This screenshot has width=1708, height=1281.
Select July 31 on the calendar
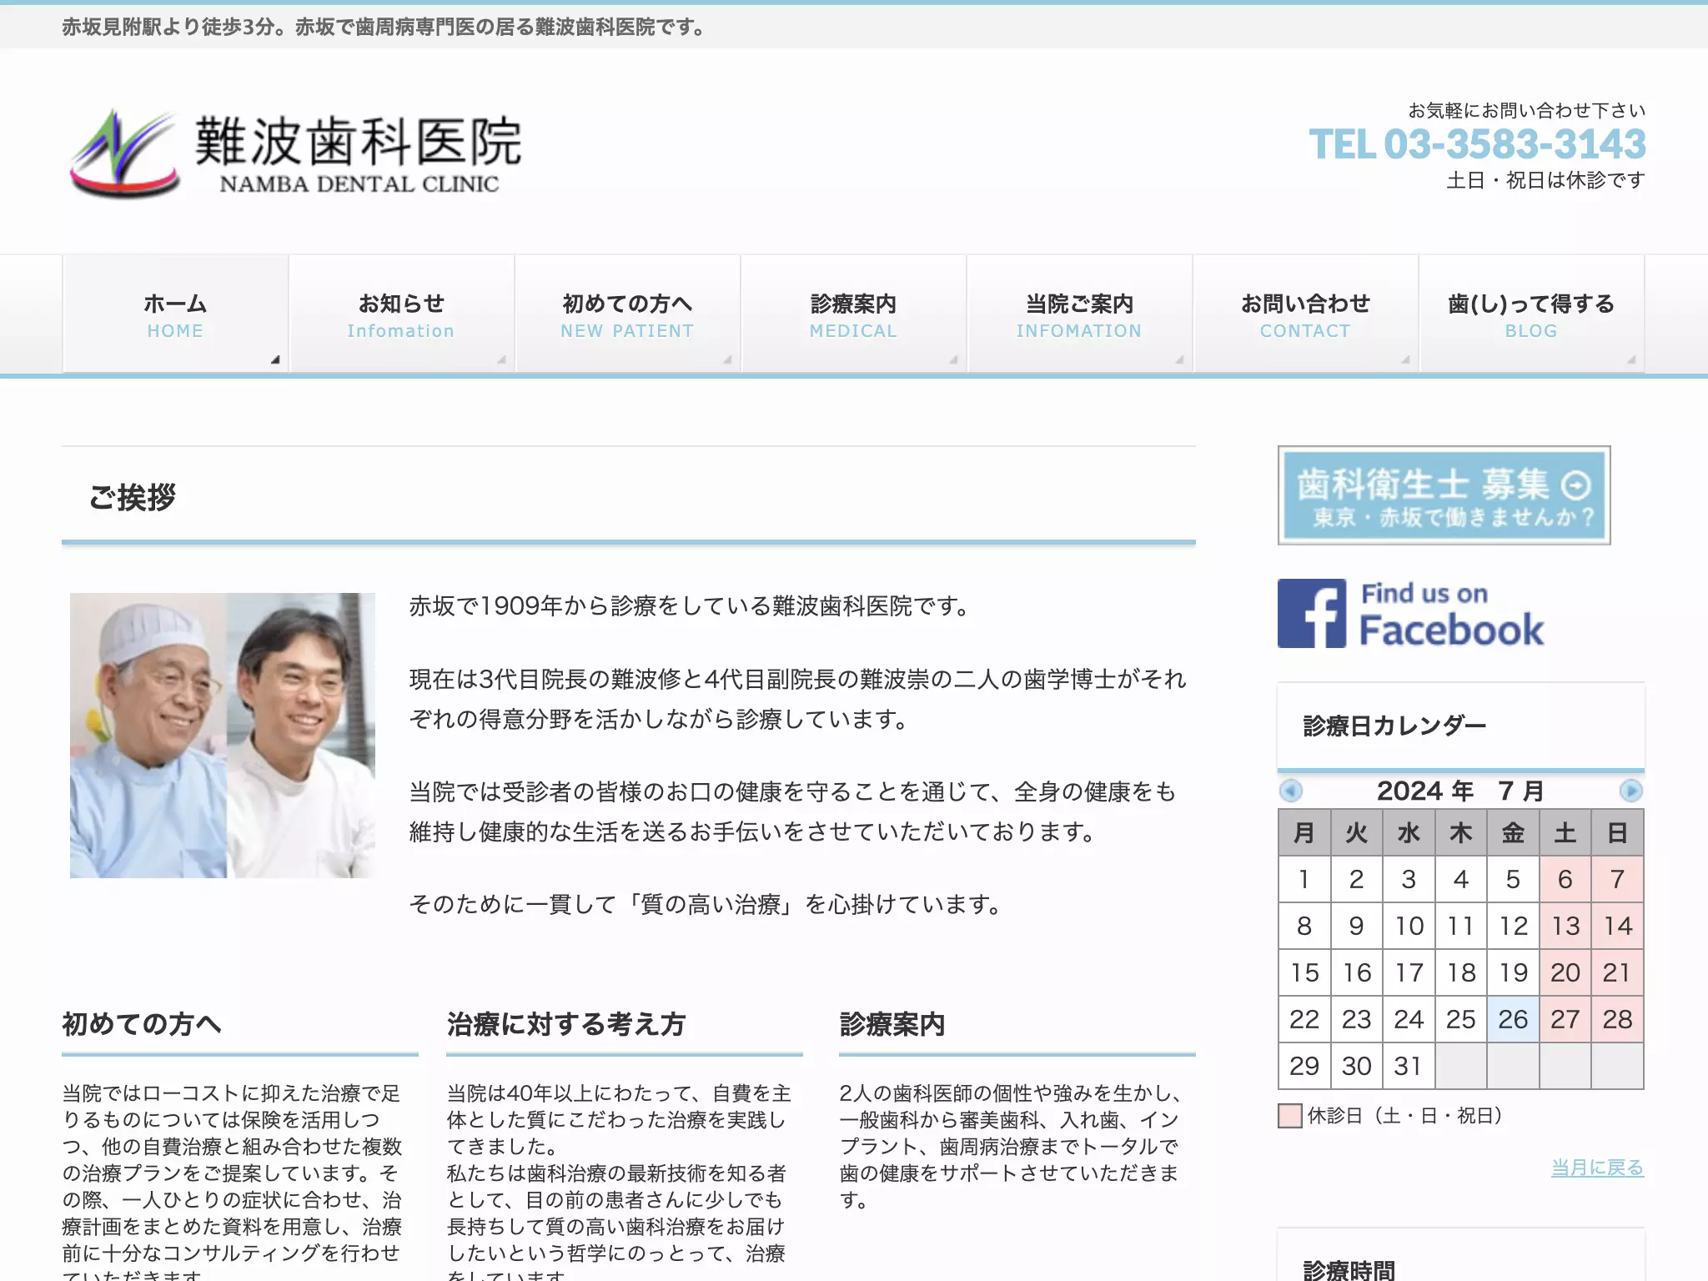point(1409,1066)
